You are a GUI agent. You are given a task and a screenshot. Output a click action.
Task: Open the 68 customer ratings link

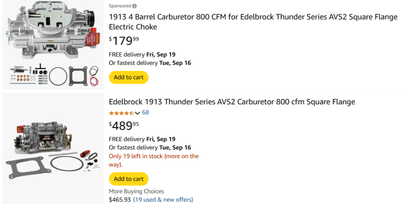tap(146, 112)
